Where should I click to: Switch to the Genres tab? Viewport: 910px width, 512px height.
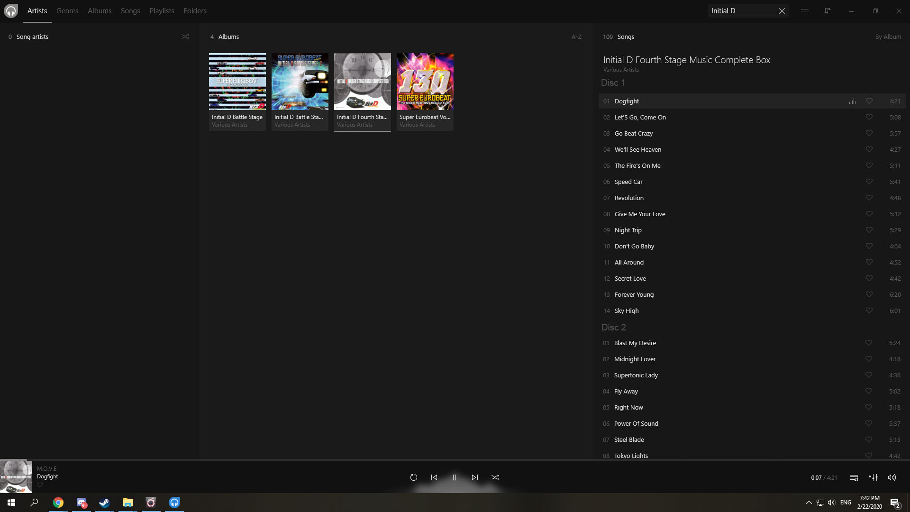[x=67, y=10]
